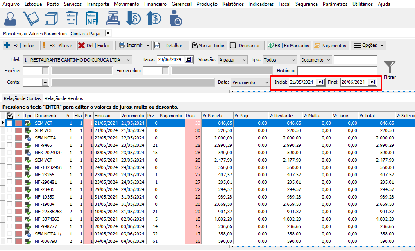Click the Marcar Todos button
The width and height of the screenshot is (415, 251).
coord(209,46)
